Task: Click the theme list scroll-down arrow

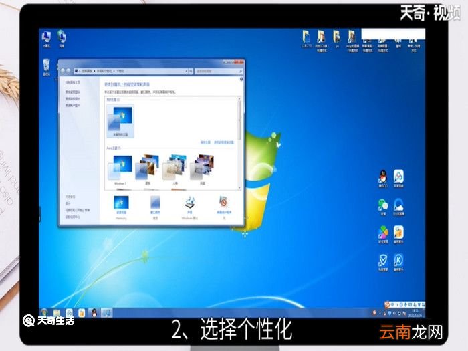Action: click(x=239, y=187)
